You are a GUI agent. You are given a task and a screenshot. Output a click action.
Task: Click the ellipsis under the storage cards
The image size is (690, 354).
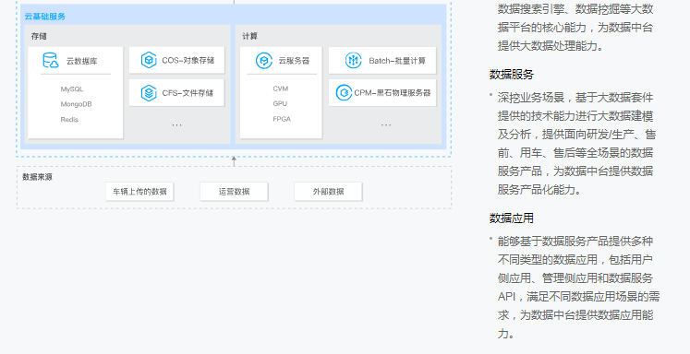pyautogui.click(x=177, y=125)
